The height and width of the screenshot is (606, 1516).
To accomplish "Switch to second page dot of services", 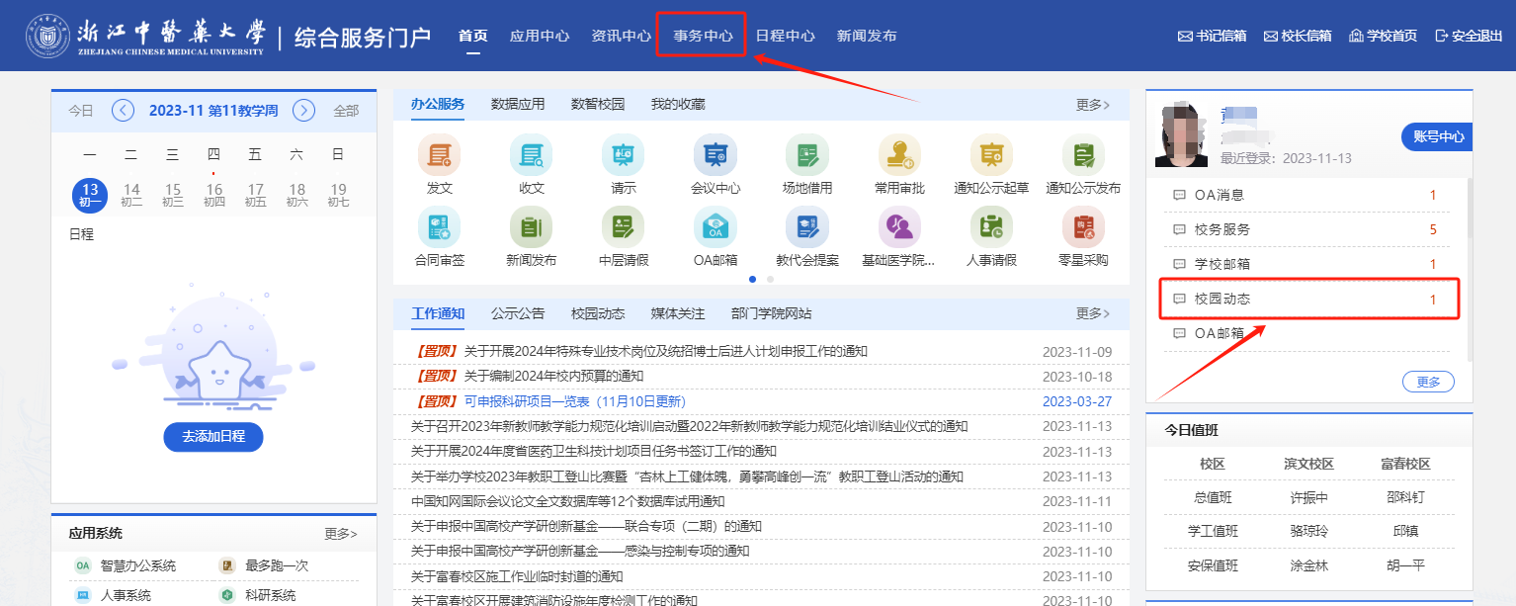I will pos(771,280).
